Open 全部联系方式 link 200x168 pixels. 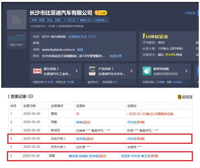pyautogui.click(x=82, y=37)
